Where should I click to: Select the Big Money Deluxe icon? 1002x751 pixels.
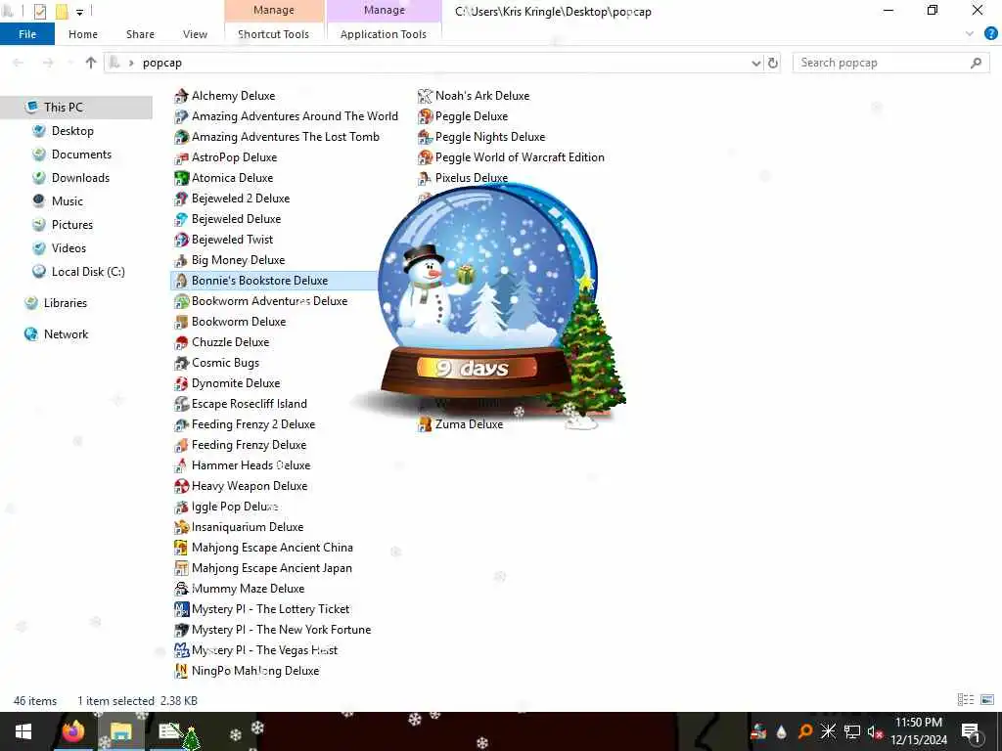click(x=181, y=260)
